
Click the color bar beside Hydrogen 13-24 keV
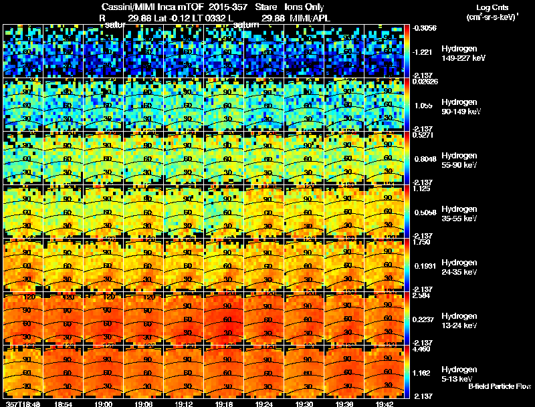pyautogui.click(x=407, y=318)
